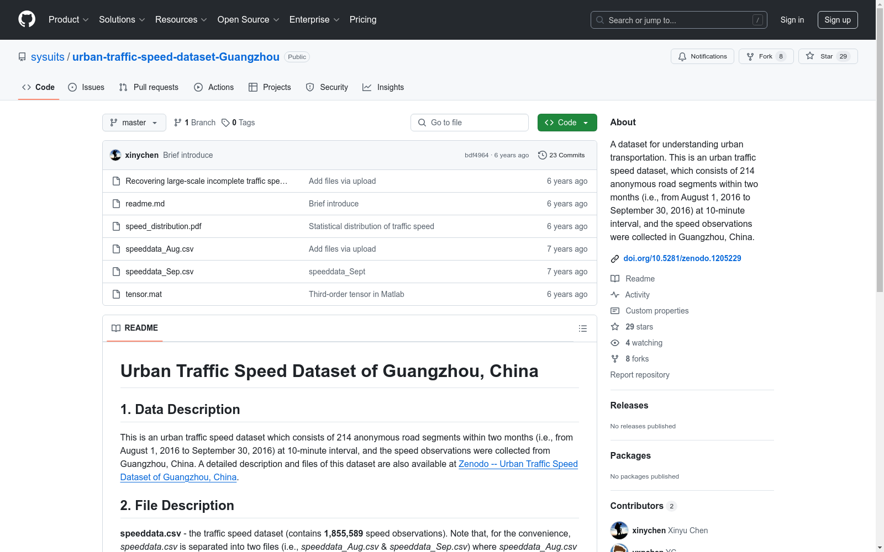This screenshot has width=884, height=552.
Task: Click file icon next to tensor.mat
Action: pyautogui.click(x=116, y=294)
